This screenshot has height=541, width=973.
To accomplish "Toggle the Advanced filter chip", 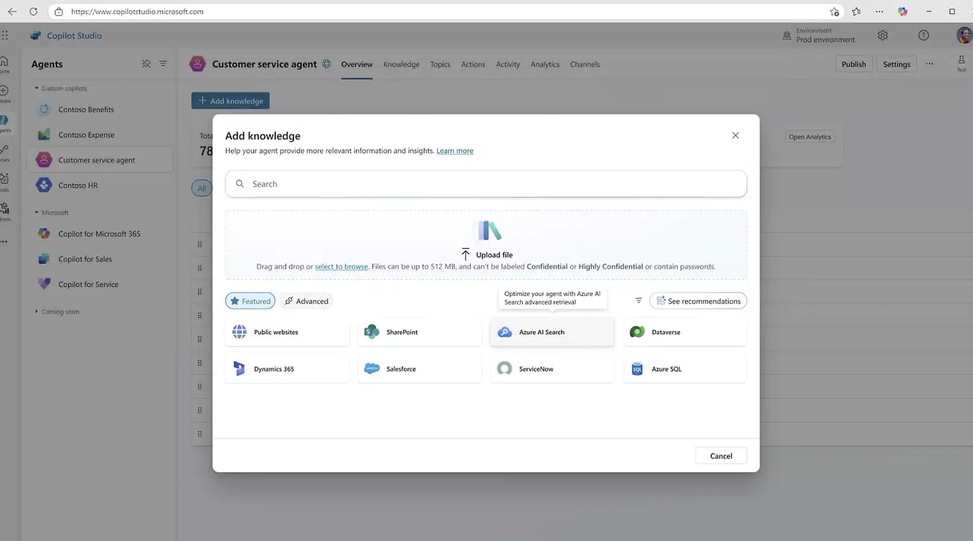I will click(306, 301).
